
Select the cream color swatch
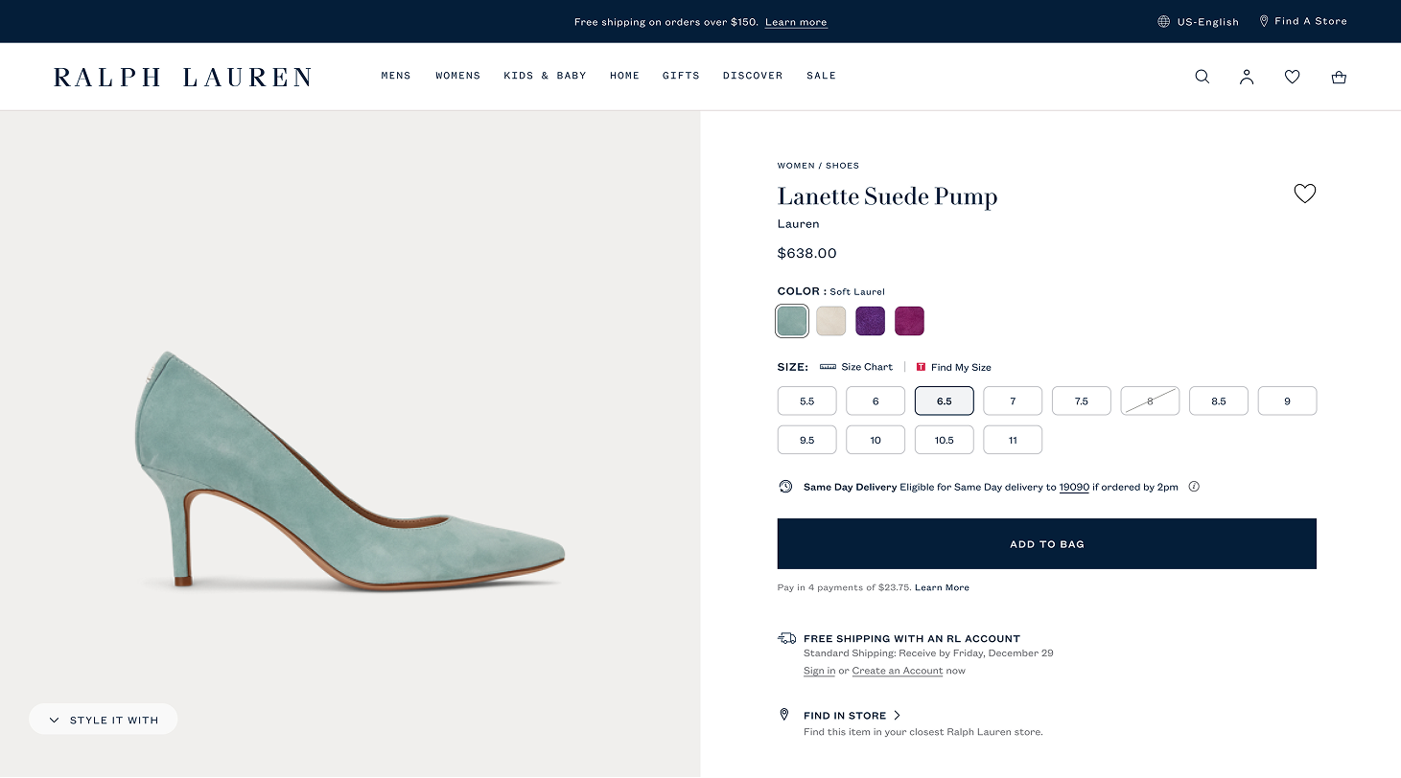pyautogui.click(x=831, y=321)
